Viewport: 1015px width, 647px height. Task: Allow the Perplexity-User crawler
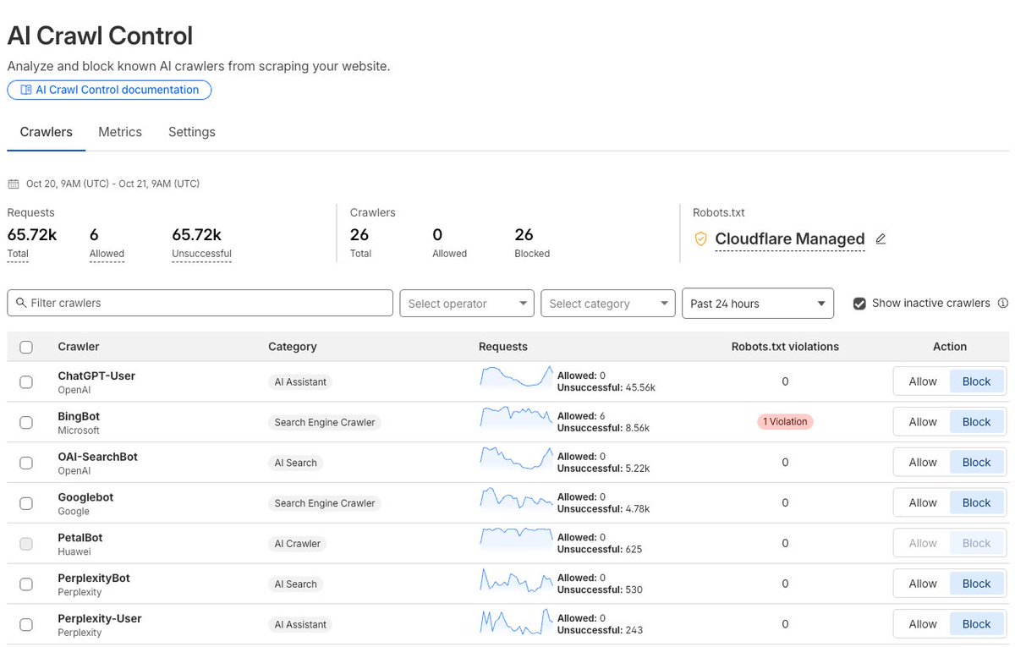coord(923,624)
